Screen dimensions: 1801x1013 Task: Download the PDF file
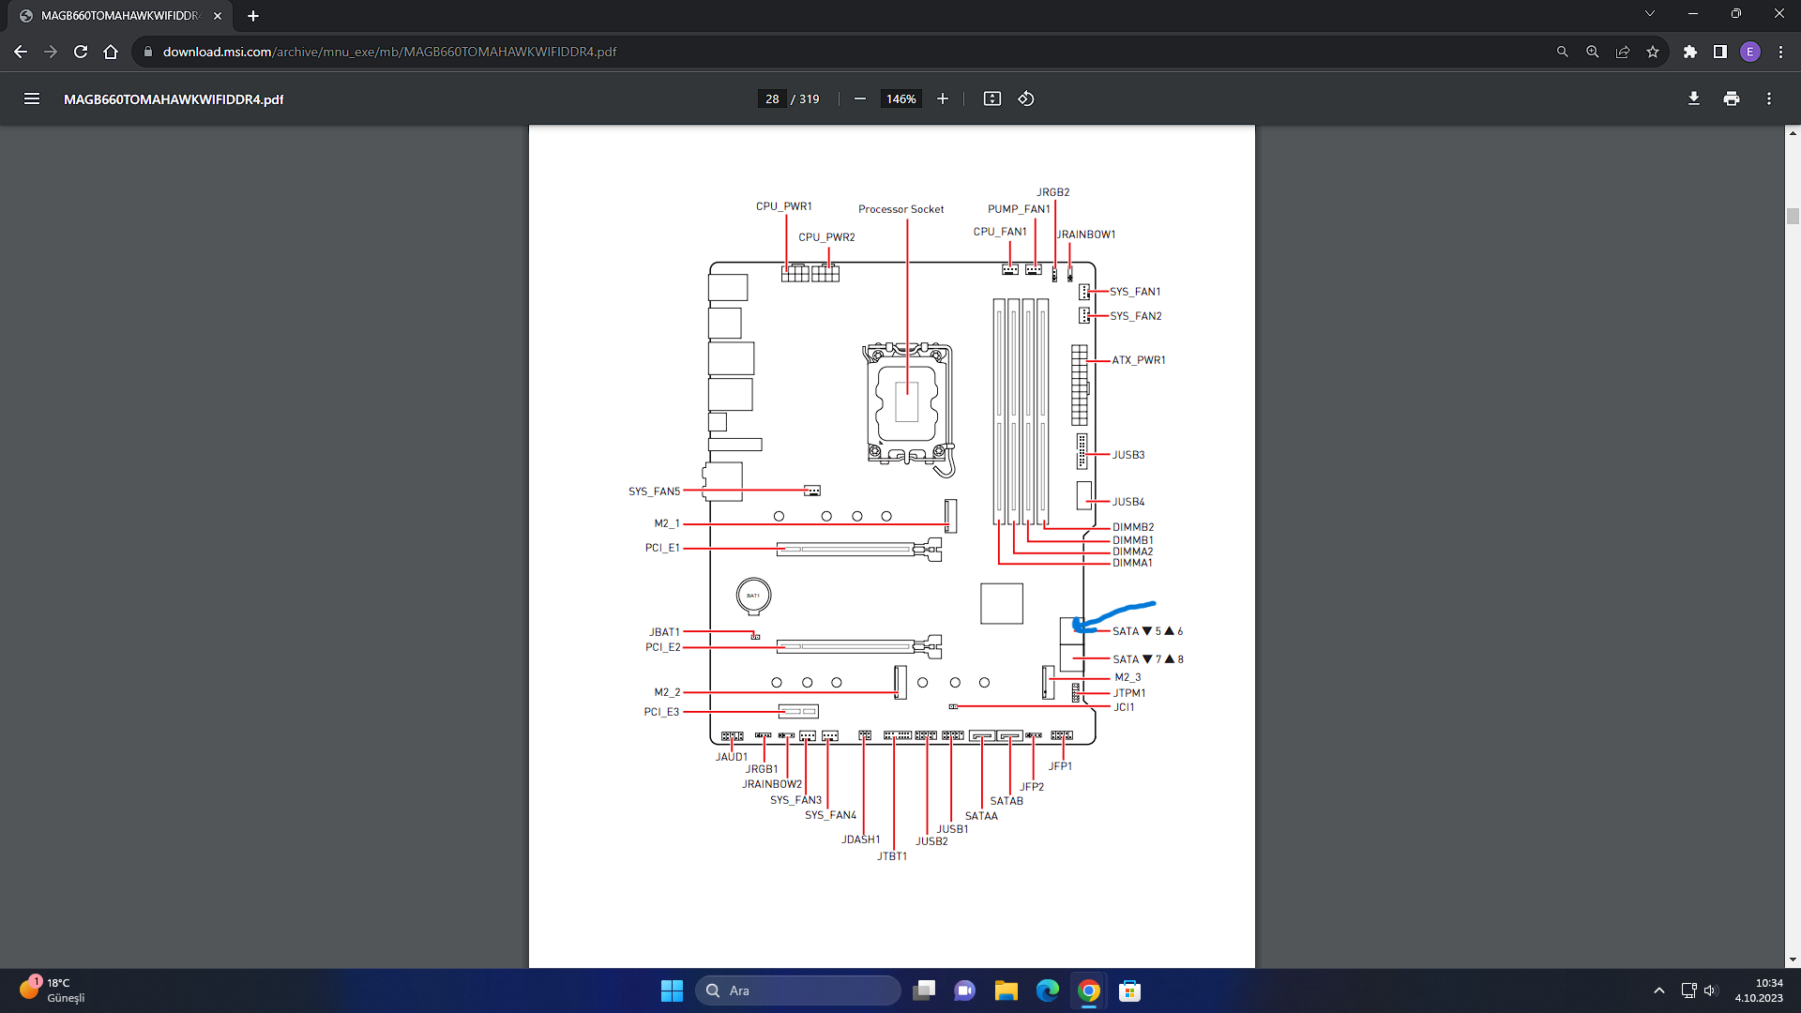(x=1693, y=98)
